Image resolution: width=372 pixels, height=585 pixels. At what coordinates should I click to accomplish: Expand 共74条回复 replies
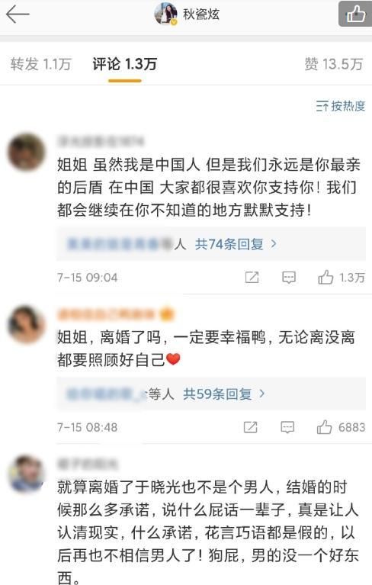pyautogui.click(x=236, y=244)
